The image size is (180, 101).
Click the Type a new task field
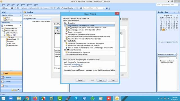click(167, 58)
